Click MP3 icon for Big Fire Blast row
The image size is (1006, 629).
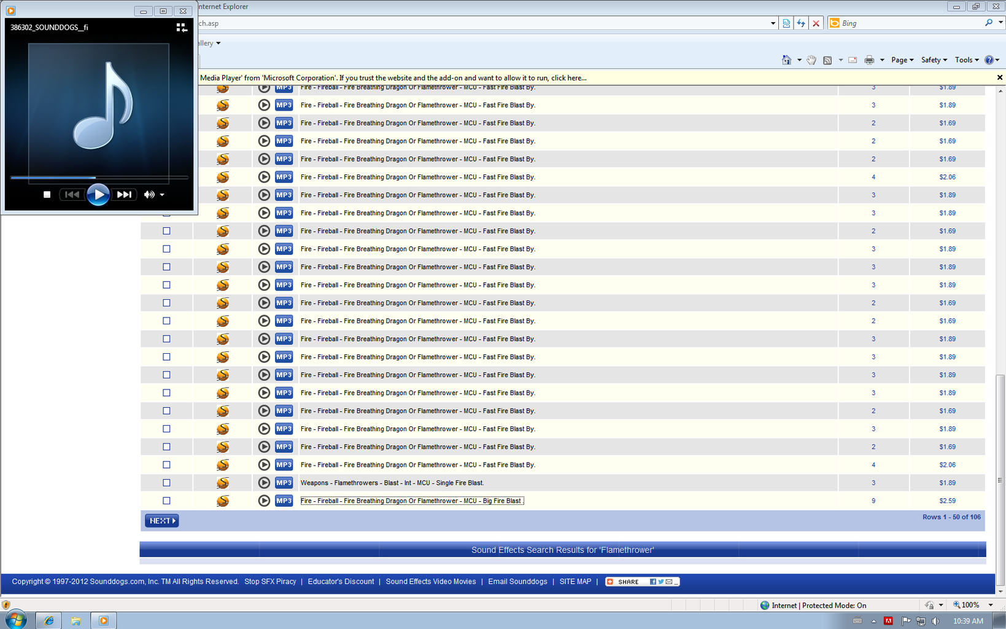tap(284, 501)
